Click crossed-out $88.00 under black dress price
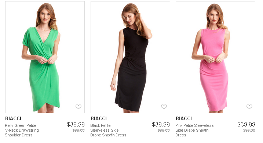263x143 pixels. coord(164,131)
